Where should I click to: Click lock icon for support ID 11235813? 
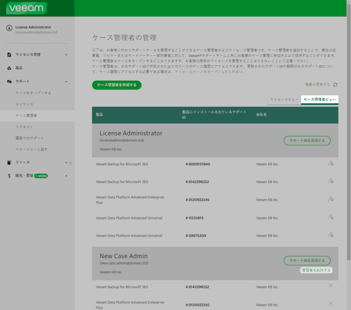(x=331, y=217)
